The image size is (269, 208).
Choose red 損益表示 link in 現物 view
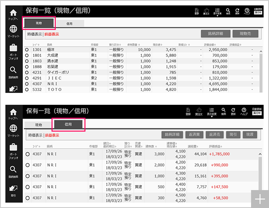coord(52,34)
